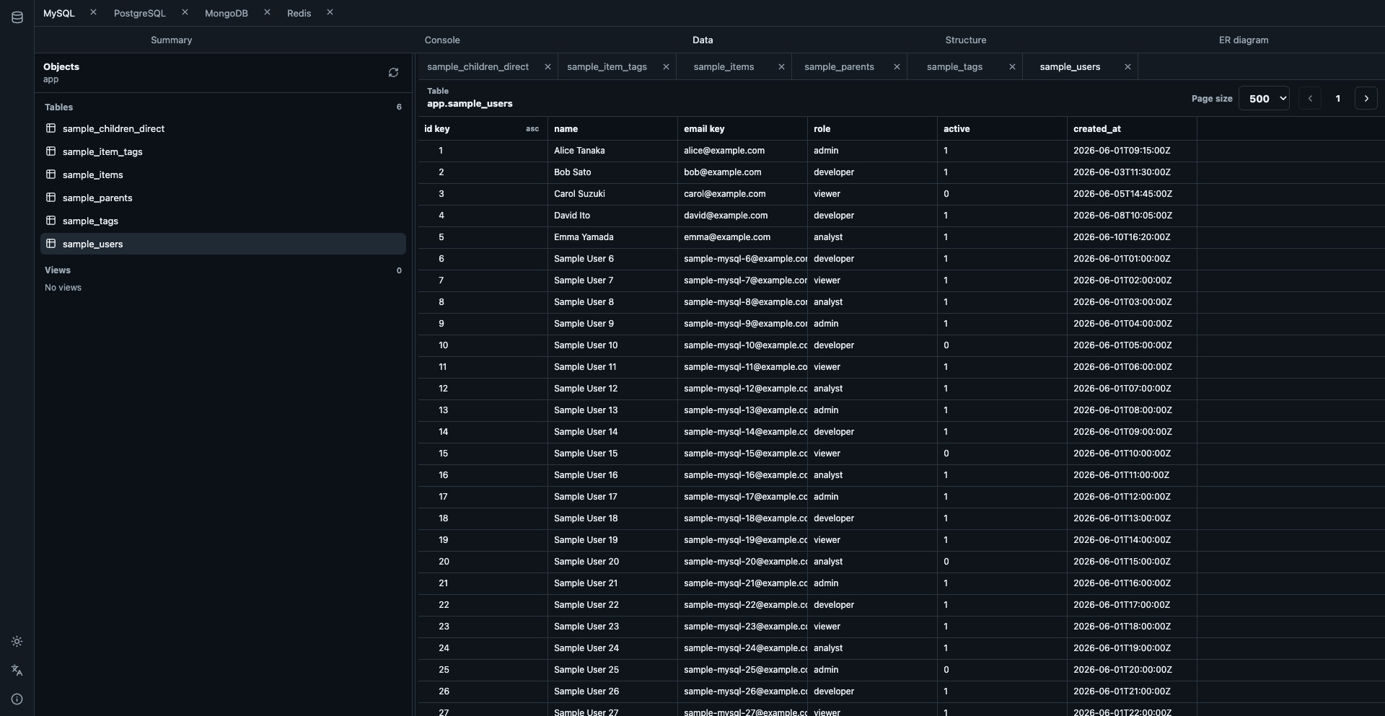
Task: Open the language translation icon
Action: coord(17,671)
